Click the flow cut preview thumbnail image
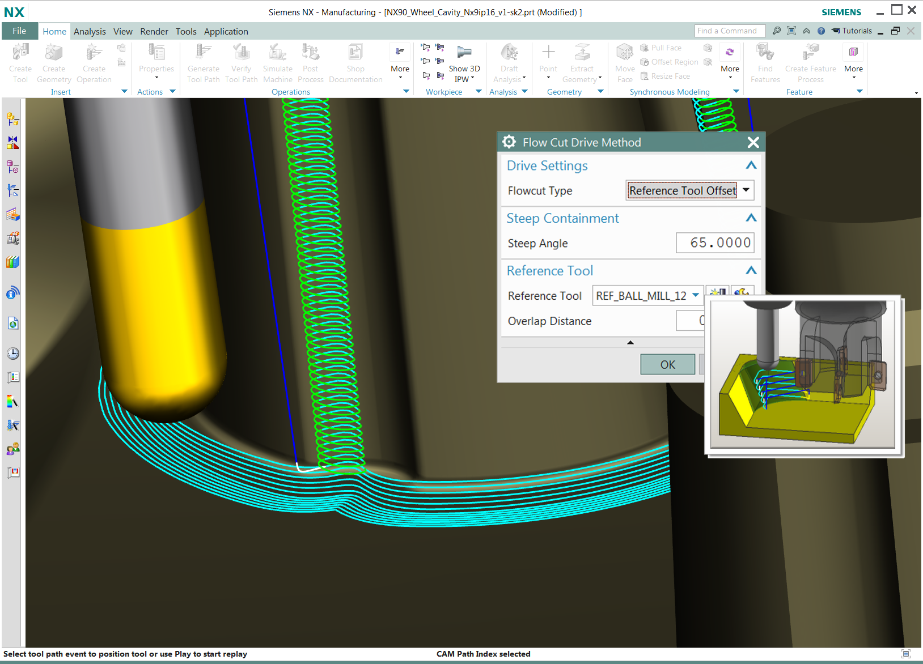The height and width of the screenshot is (664, 923). 802,374
